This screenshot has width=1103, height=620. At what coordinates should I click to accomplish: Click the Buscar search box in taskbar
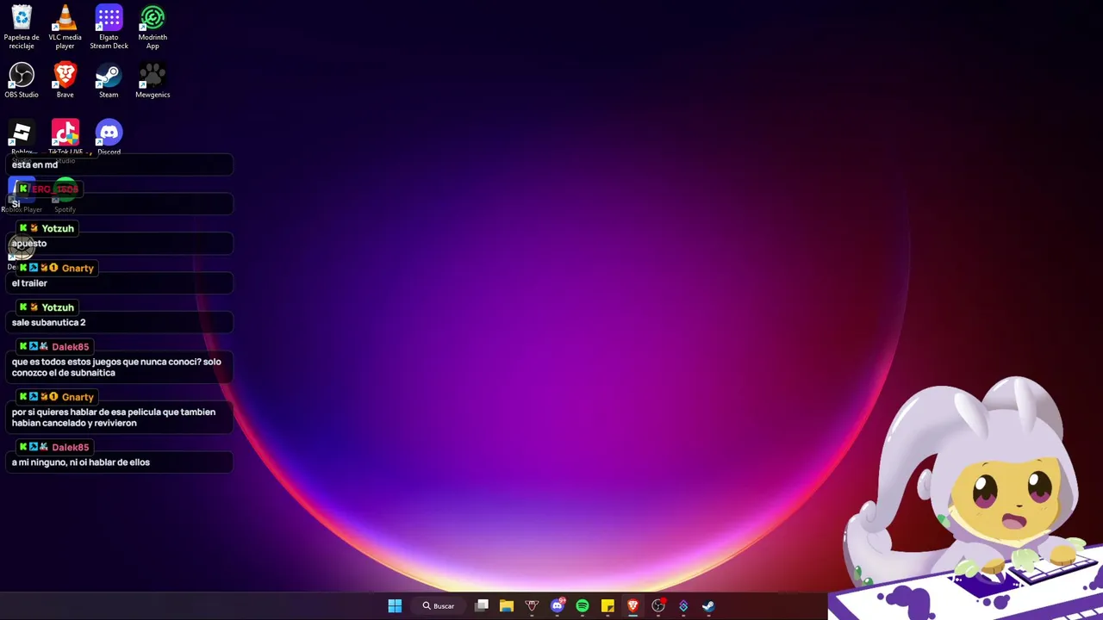[x=439, y=606]
